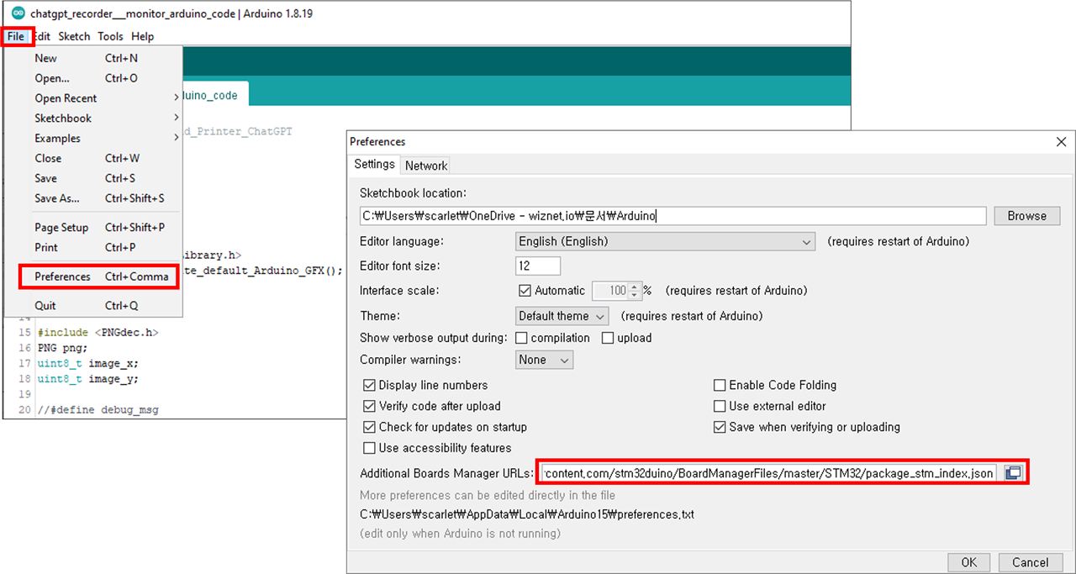The width and height of the screenshot is (1076, 574).
Task: Open the File menu
Action: click(17, 36)
